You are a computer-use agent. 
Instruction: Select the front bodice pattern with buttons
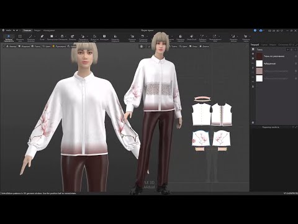click(222, 114)
